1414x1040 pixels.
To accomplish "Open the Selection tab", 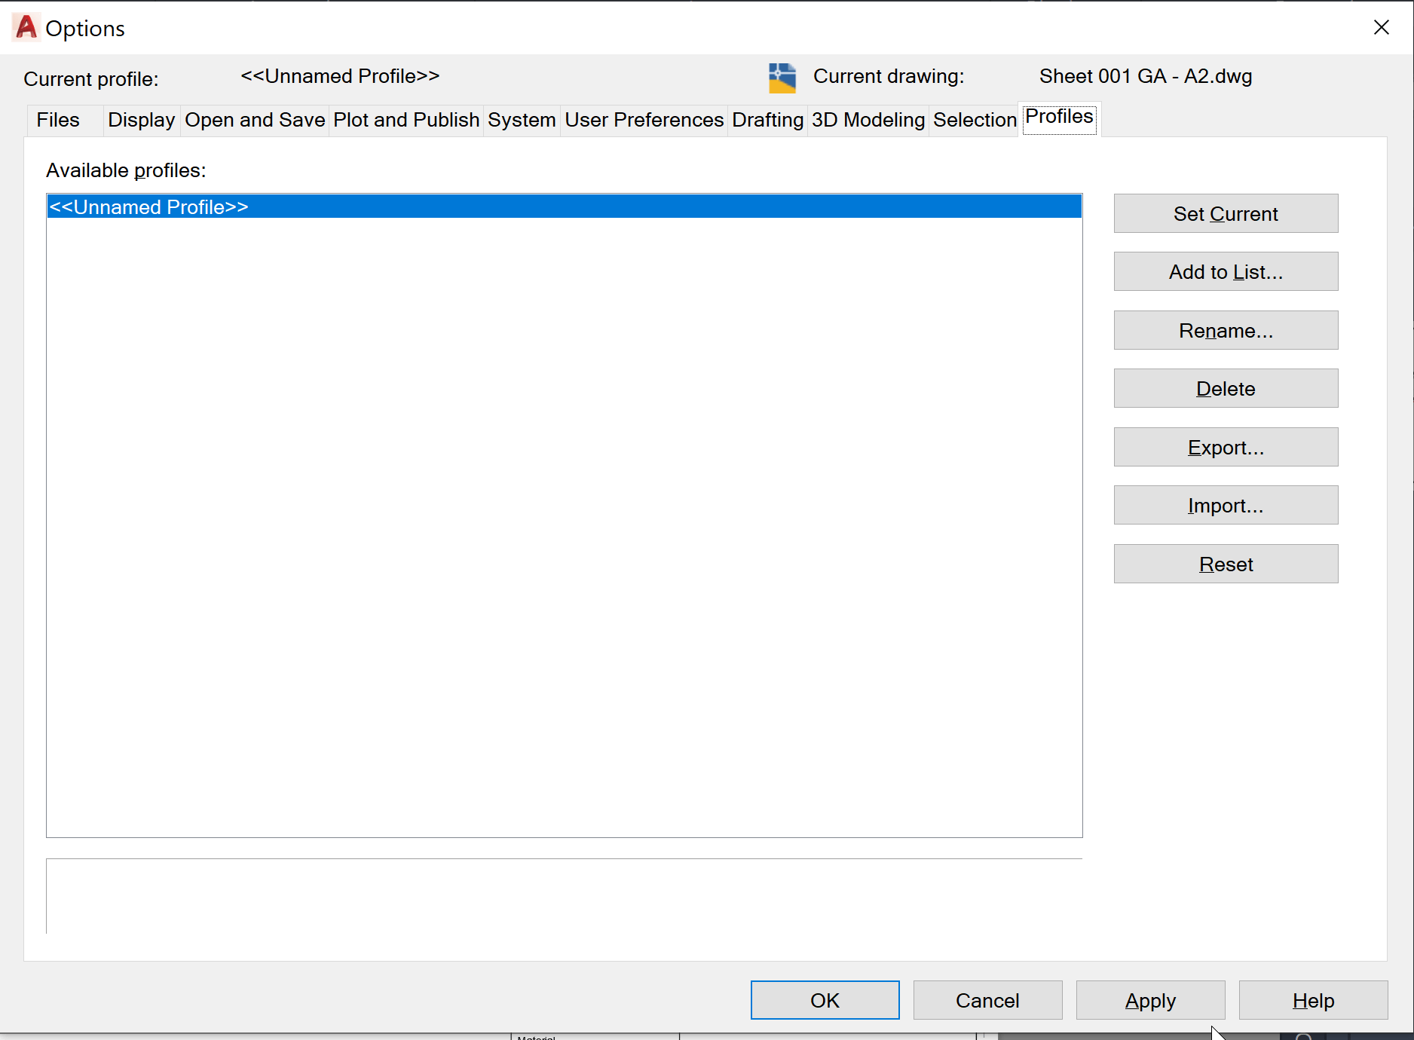I will click(x=974, y=120).
